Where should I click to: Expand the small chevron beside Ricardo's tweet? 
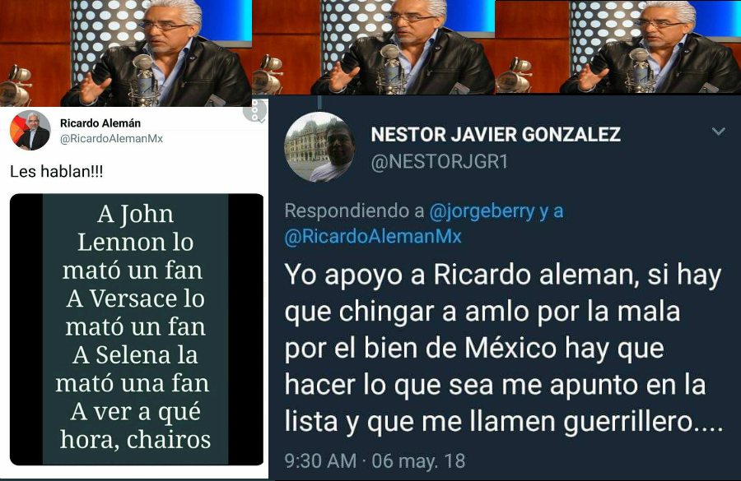click(262, 122)
